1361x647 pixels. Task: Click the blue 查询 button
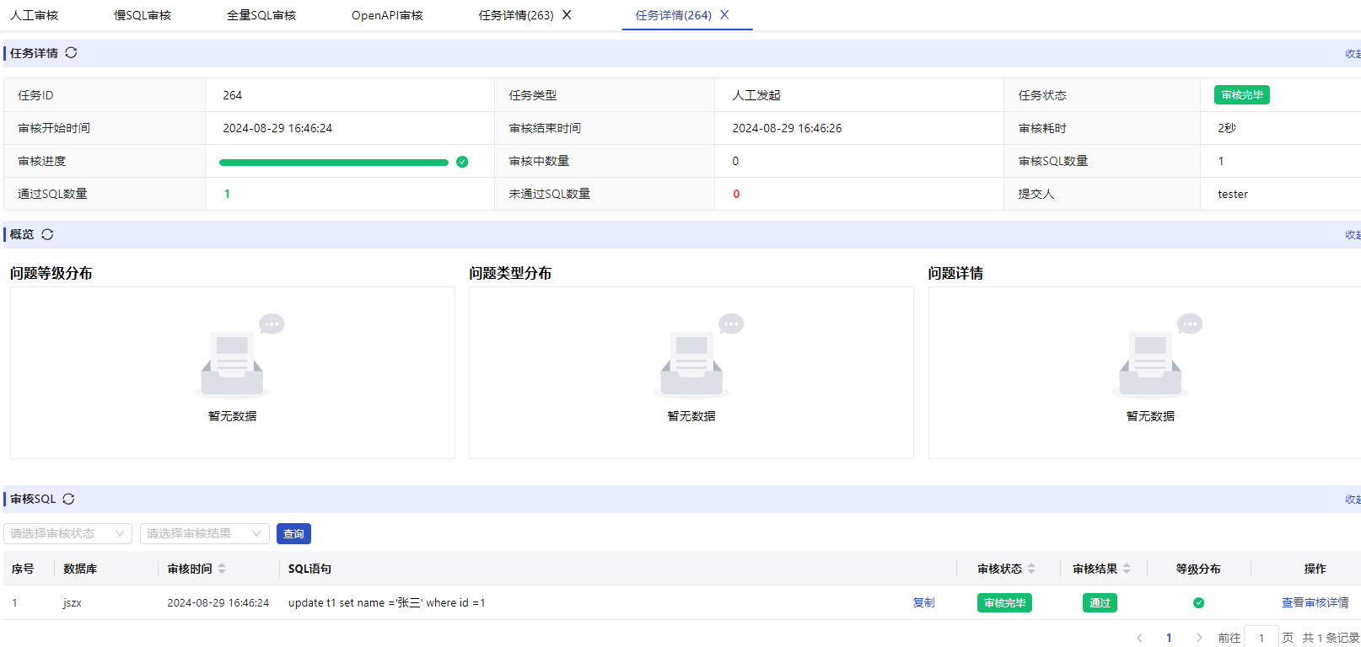293,533
